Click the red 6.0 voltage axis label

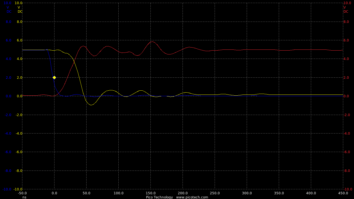[x=347, y=40]
